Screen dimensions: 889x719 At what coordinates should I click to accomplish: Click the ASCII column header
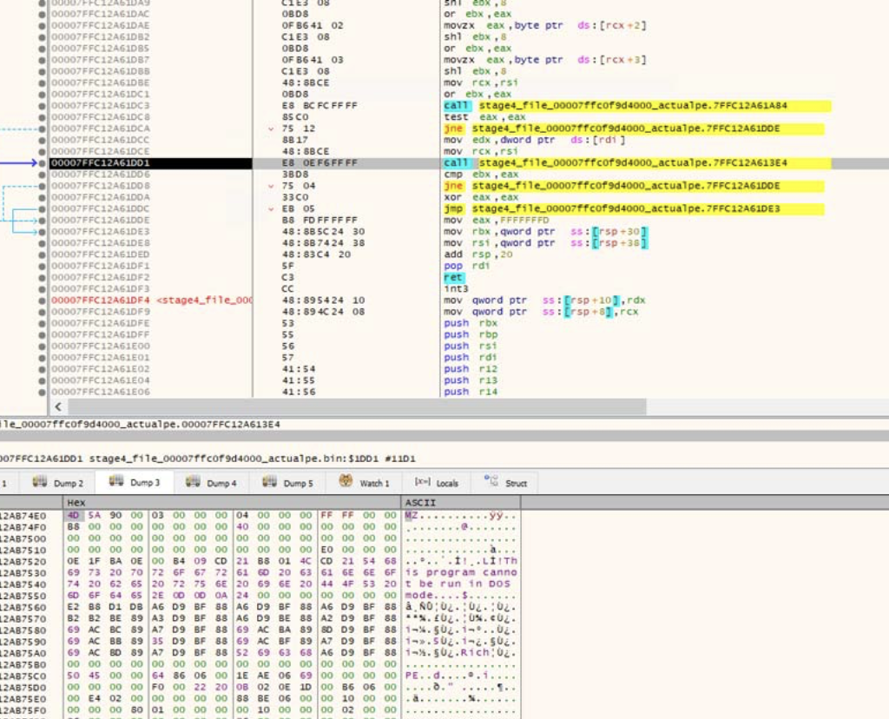coord(461,503)
